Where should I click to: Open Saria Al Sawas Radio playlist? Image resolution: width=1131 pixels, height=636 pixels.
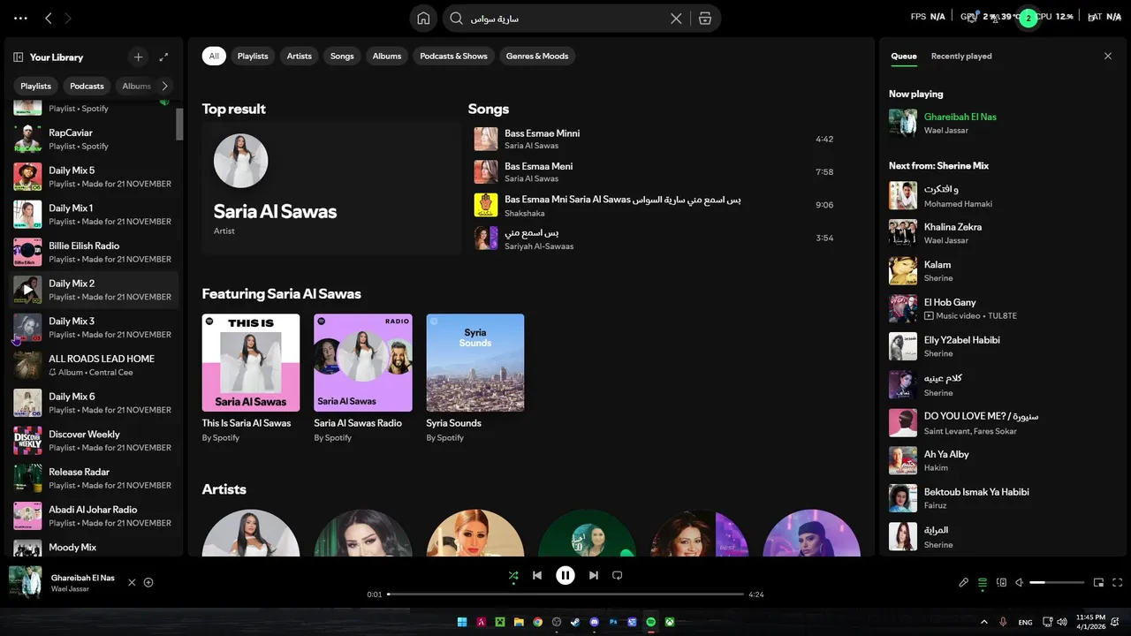[x=363, y=380]
